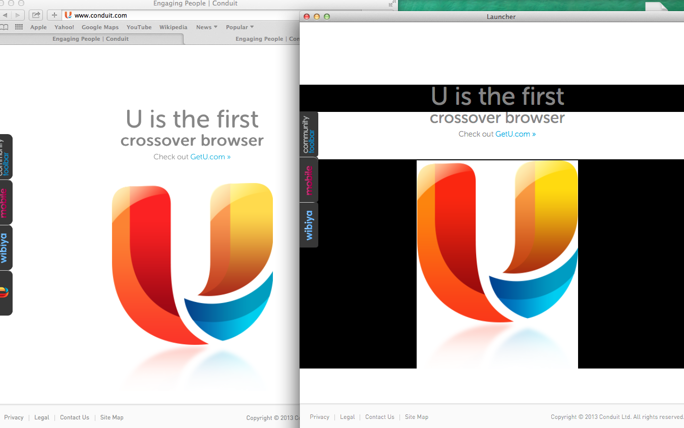684x428 pixels.
Task: Open the YouTube bookmark in bookmarks bar
Action: tap(139, 27)
